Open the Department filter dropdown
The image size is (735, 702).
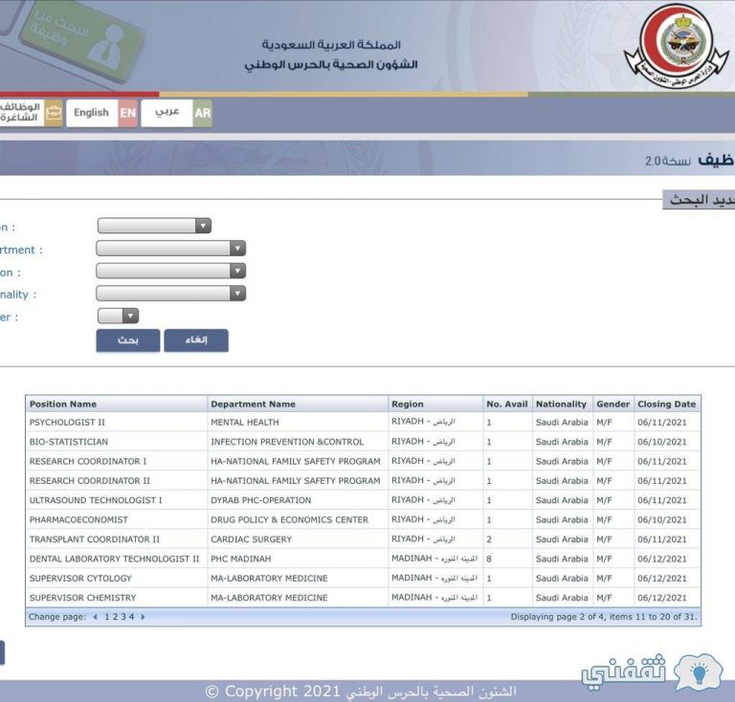[x=170, y=249]
